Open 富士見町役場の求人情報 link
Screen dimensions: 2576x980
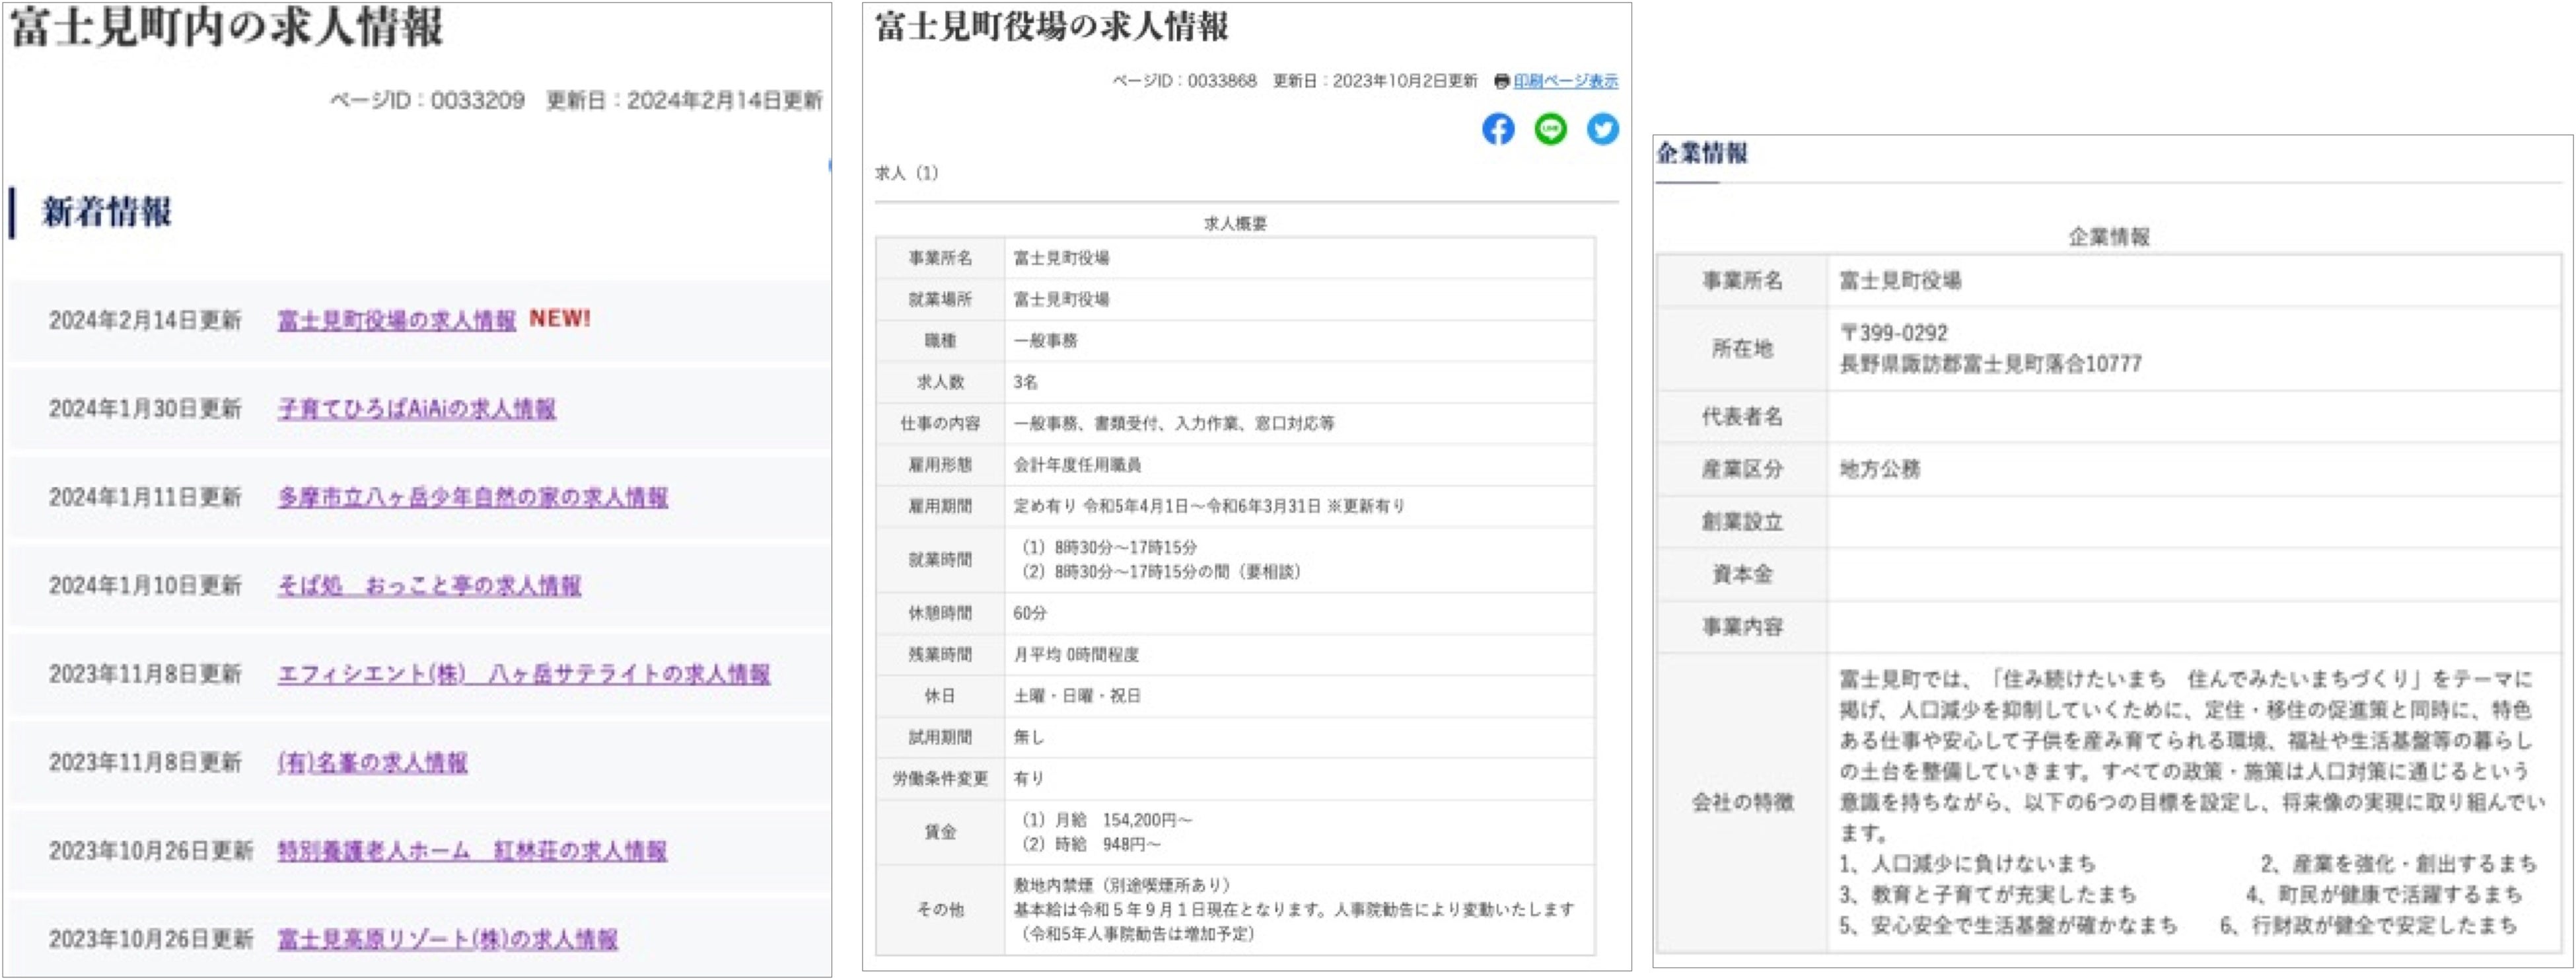396,320
